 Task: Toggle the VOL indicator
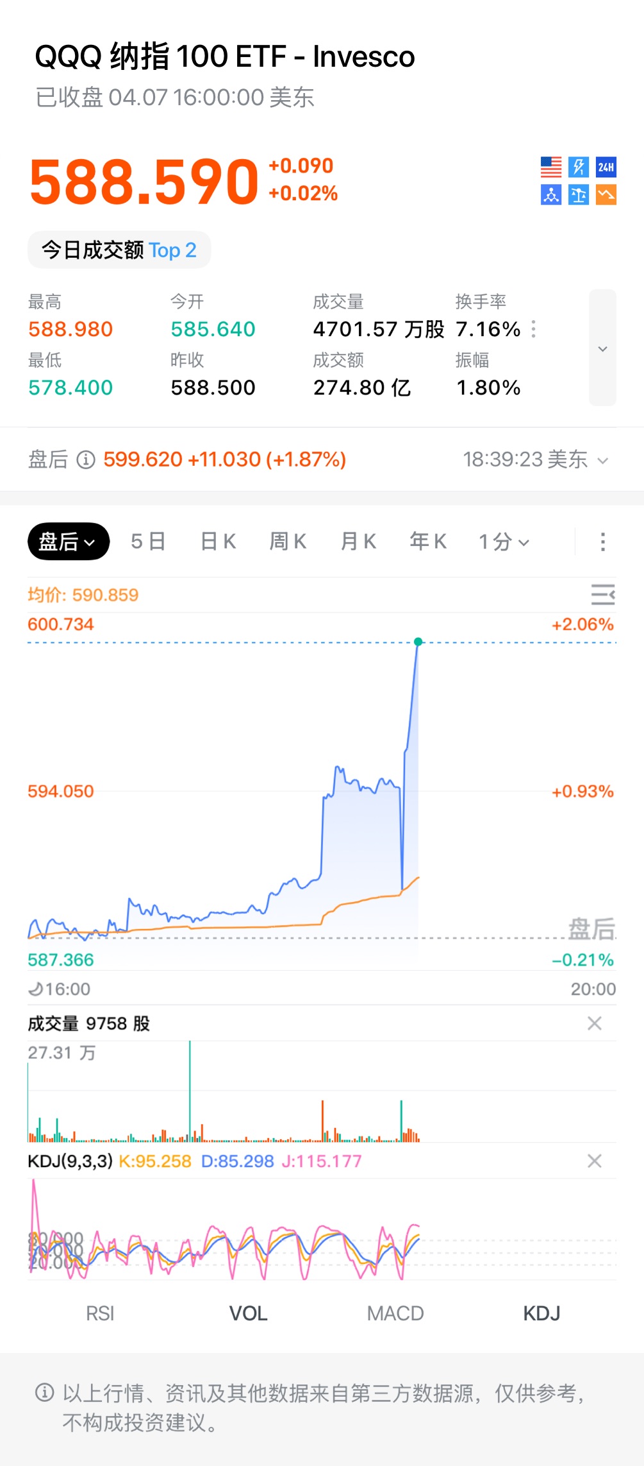pos(248,1313)
